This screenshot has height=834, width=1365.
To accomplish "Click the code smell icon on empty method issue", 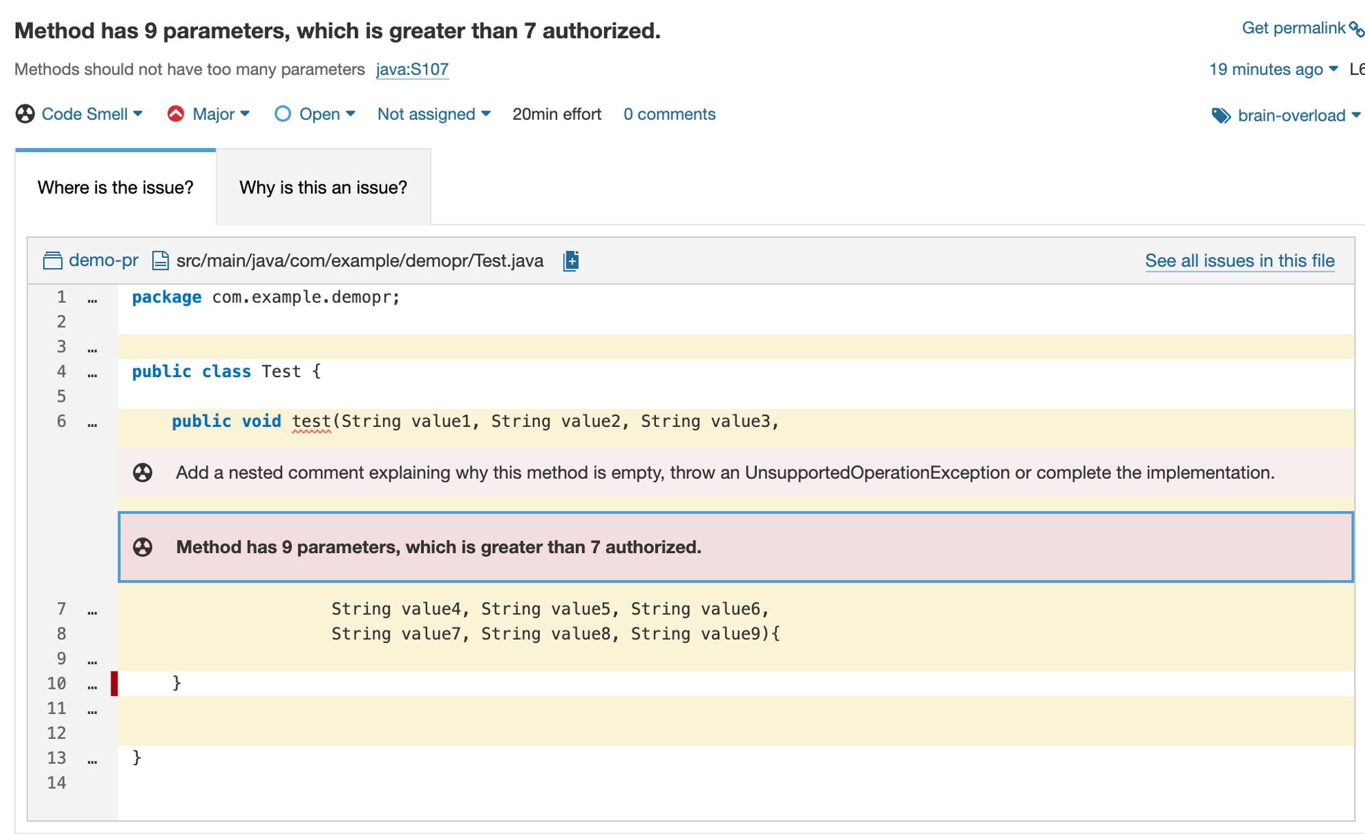I will click(x=143, y=473).
